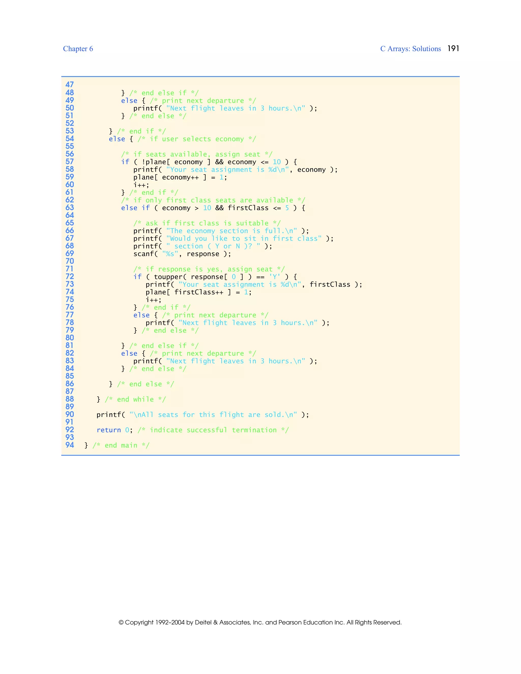Click the "i++;" statement on line 75
521x674 pixels.
click(153, 300)
